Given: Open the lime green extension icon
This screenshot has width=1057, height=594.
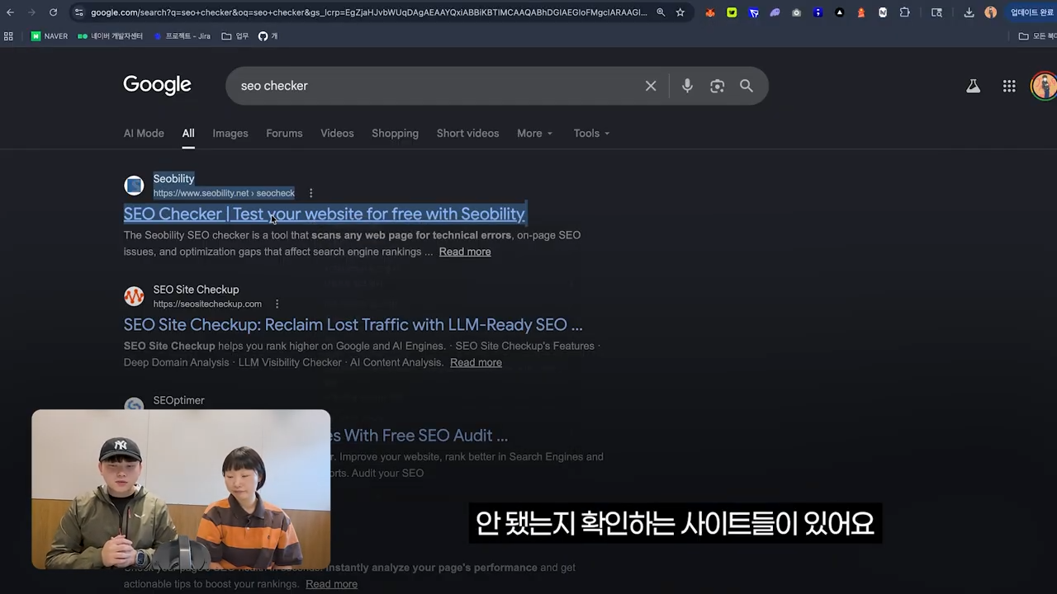Looking at the screenshot, I should tap(732, 12).
